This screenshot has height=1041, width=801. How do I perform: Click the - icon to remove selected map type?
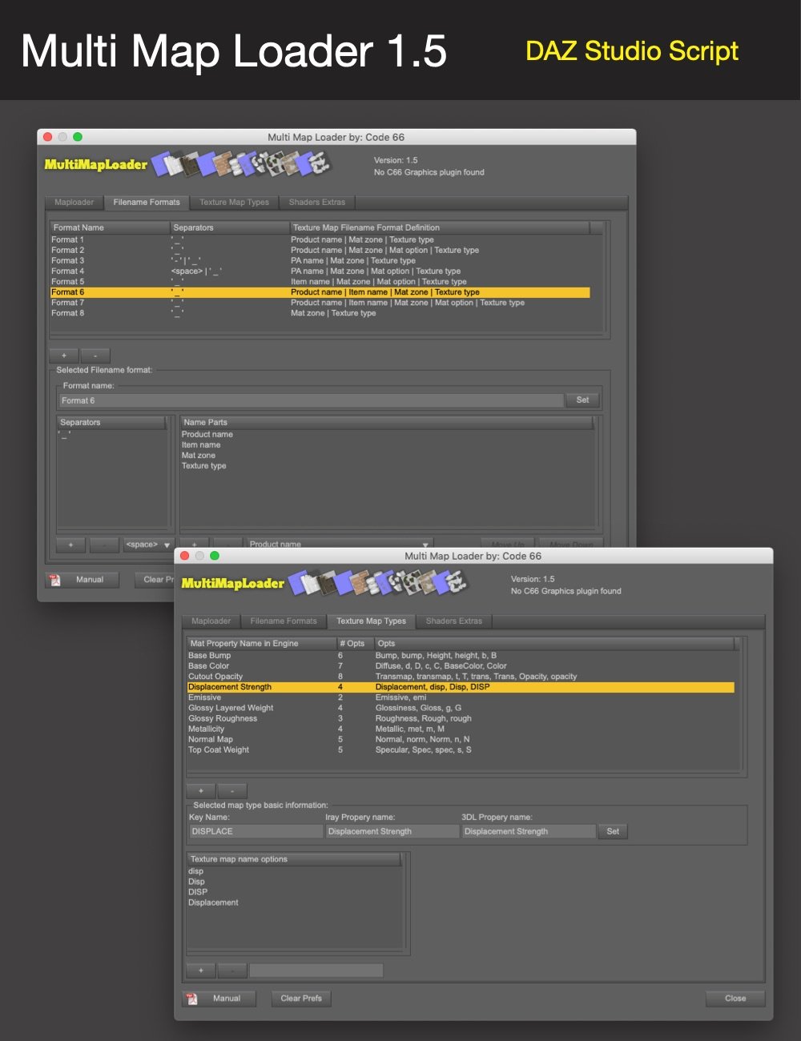(x=231, y=790)
